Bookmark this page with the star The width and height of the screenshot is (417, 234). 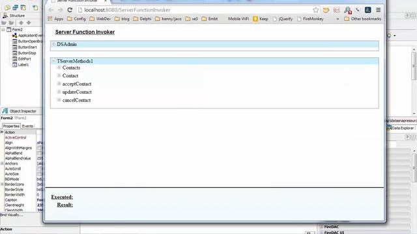(315, 10)
